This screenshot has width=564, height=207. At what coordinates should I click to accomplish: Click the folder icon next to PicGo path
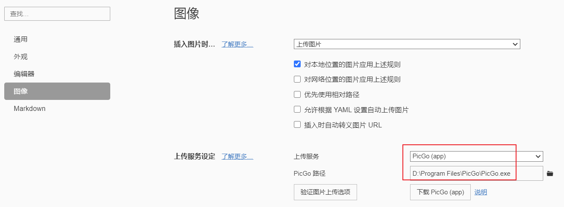click(550, 173)
